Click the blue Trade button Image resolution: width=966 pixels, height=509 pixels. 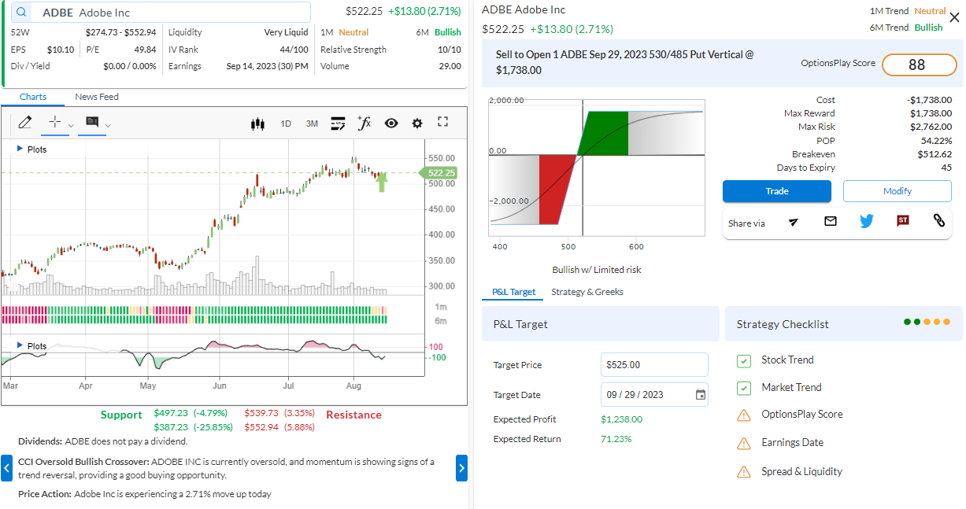coord(777,191)
